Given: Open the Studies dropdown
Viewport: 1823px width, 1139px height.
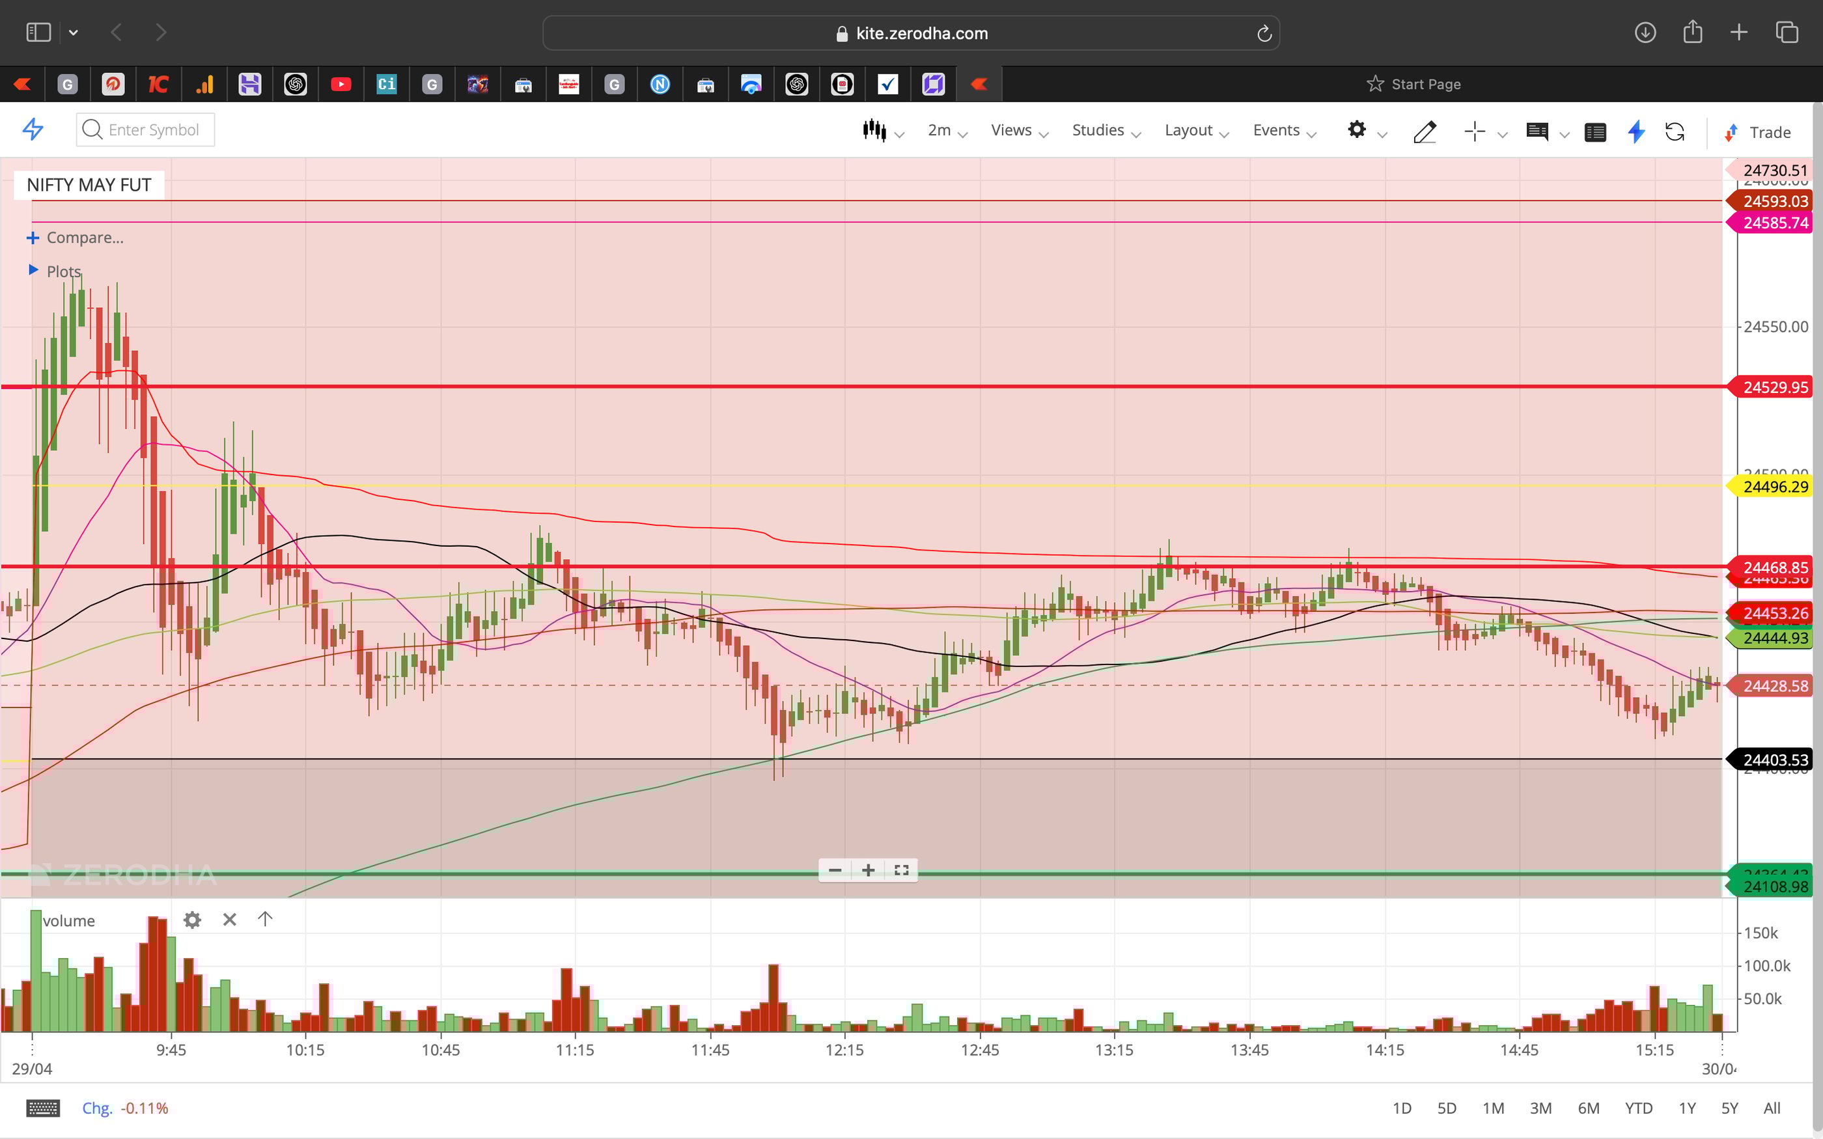Looking at the screenshot, I should 1097,130.
